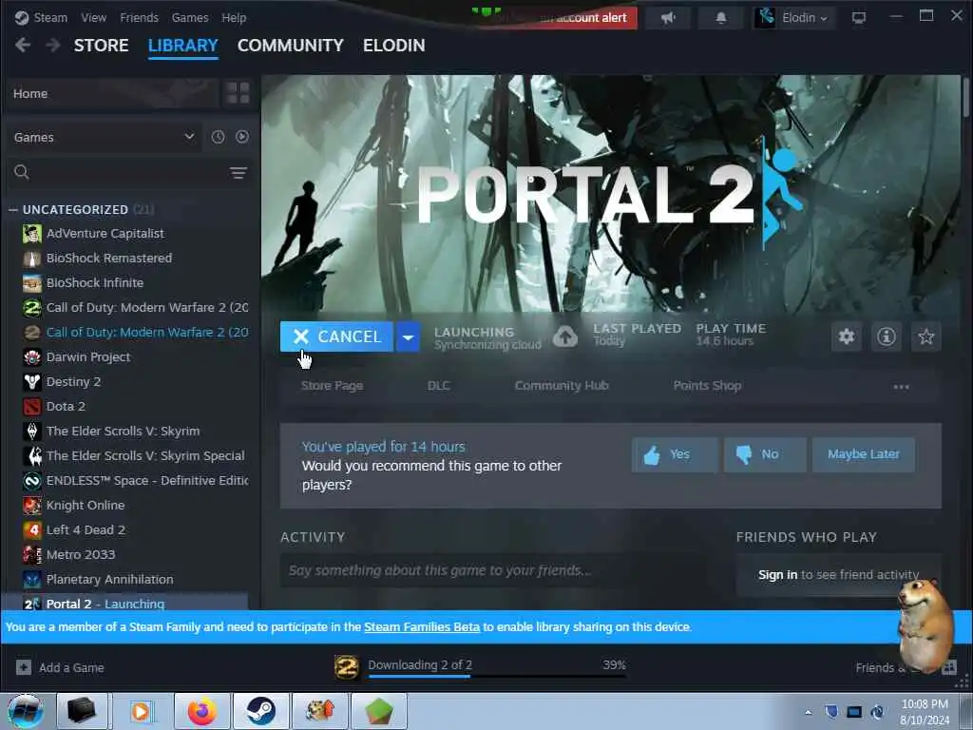This screenshot has height=730, width=973.
Task: Open Firefox from the taskbar
Action: point(202,711)
